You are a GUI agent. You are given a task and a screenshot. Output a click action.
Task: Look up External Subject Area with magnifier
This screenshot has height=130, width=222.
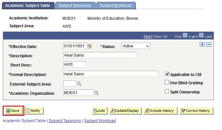pos(79,84)
